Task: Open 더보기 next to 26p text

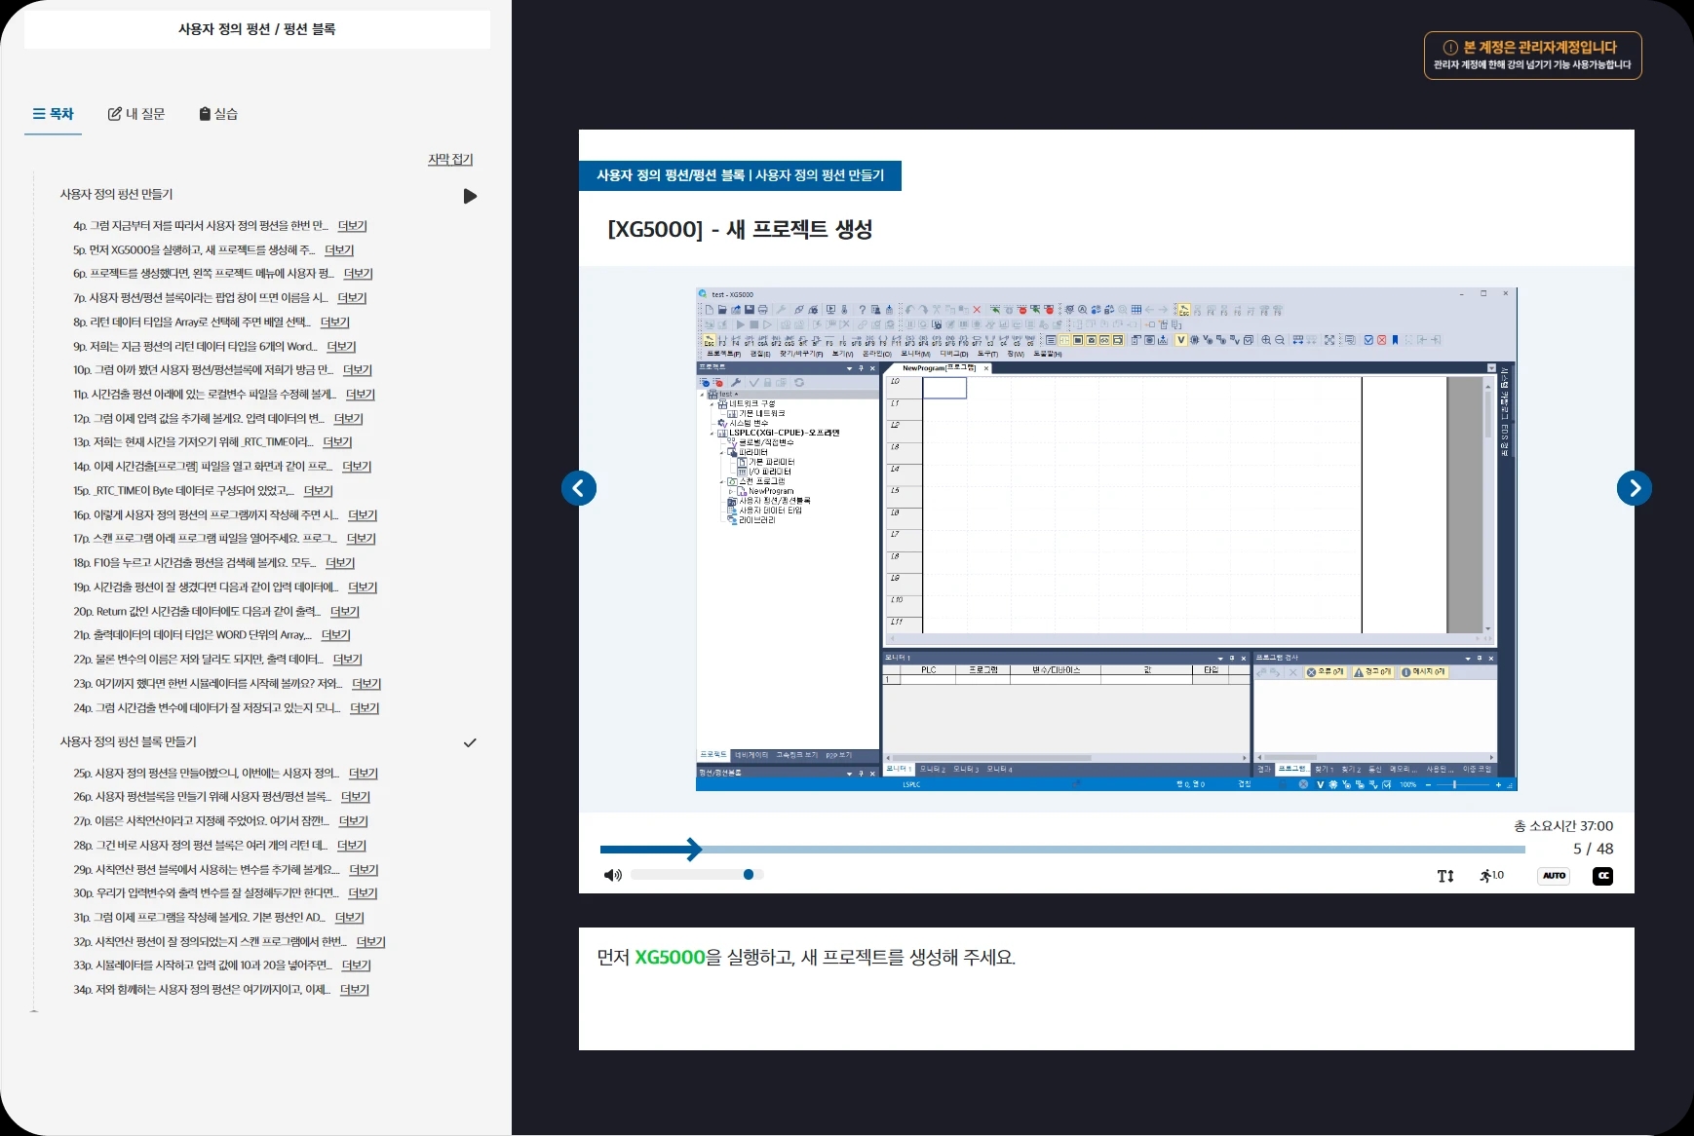Action: (356, 797)
